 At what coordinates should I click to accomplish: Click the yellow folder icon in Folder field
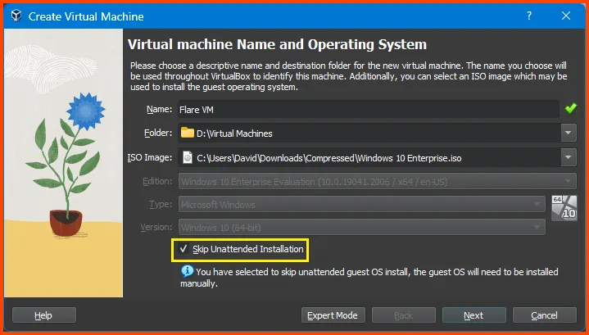pos(187,133)
